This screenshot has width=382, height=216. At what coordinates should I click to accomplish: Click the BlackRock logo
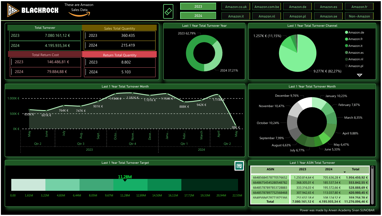point(33,11)
